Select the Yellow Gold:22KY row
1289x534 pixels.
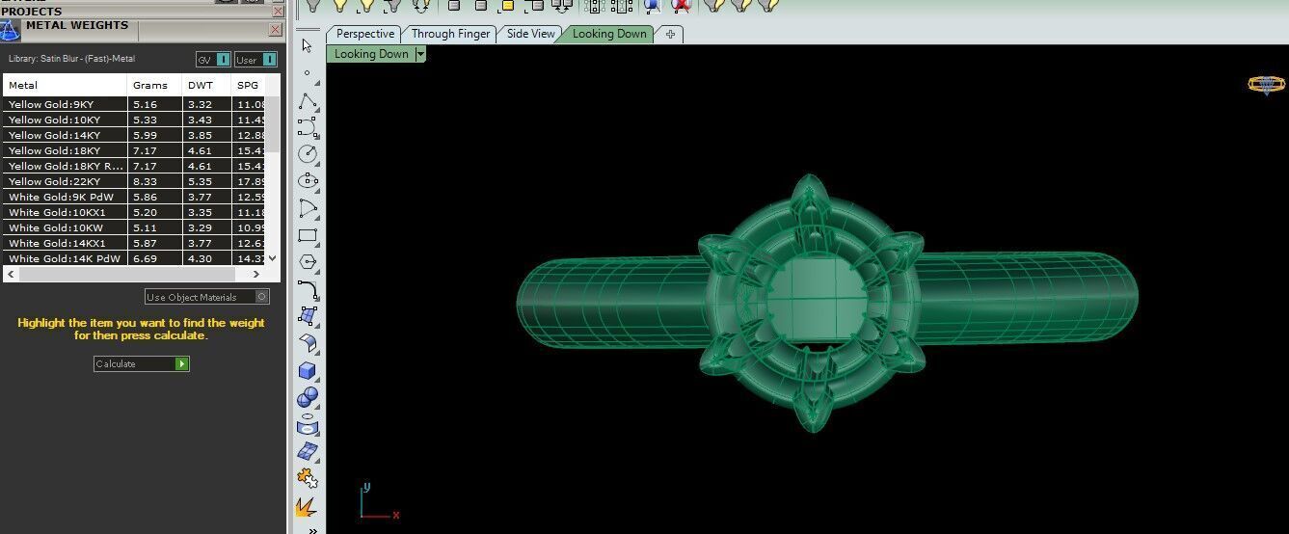[x=134, y=181]
